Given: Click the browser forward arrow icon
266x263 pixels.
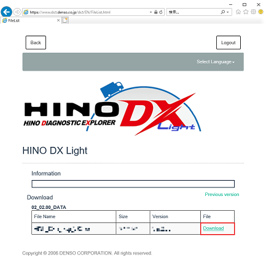Looking at the screenshot, I should coord(17,12).
